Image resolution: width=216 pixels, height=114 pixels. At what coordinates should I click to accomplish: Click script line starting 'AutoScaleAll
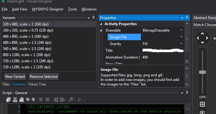pos(105,111)
